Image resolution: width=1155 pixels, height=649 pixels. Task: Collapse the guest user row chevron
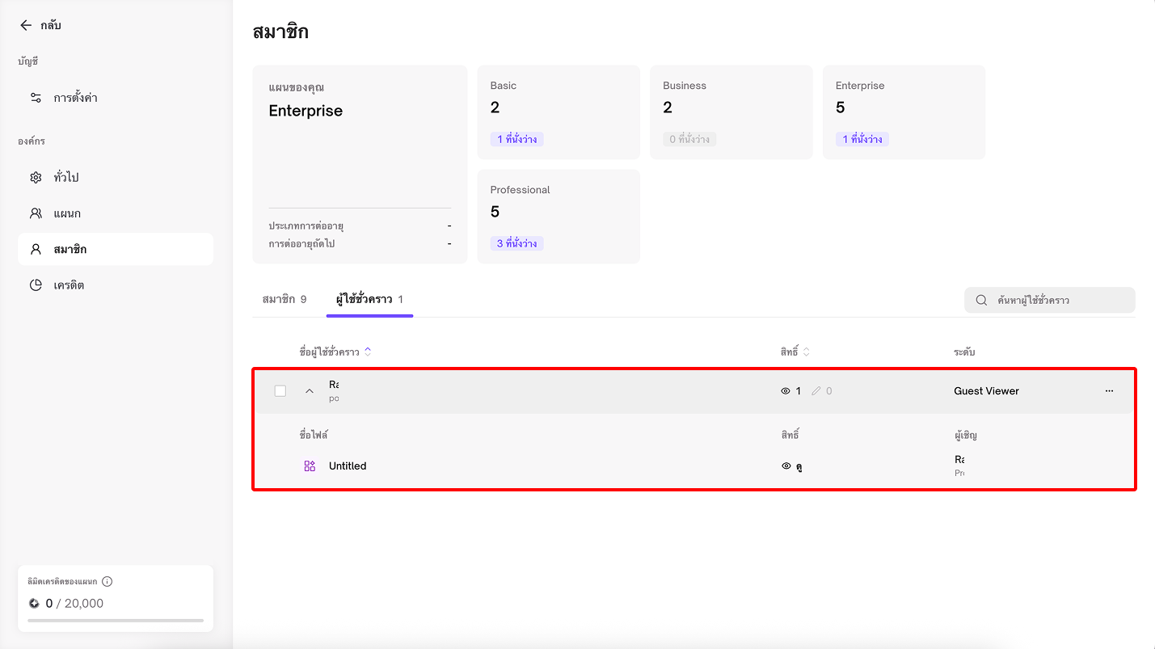click(309, 391)
